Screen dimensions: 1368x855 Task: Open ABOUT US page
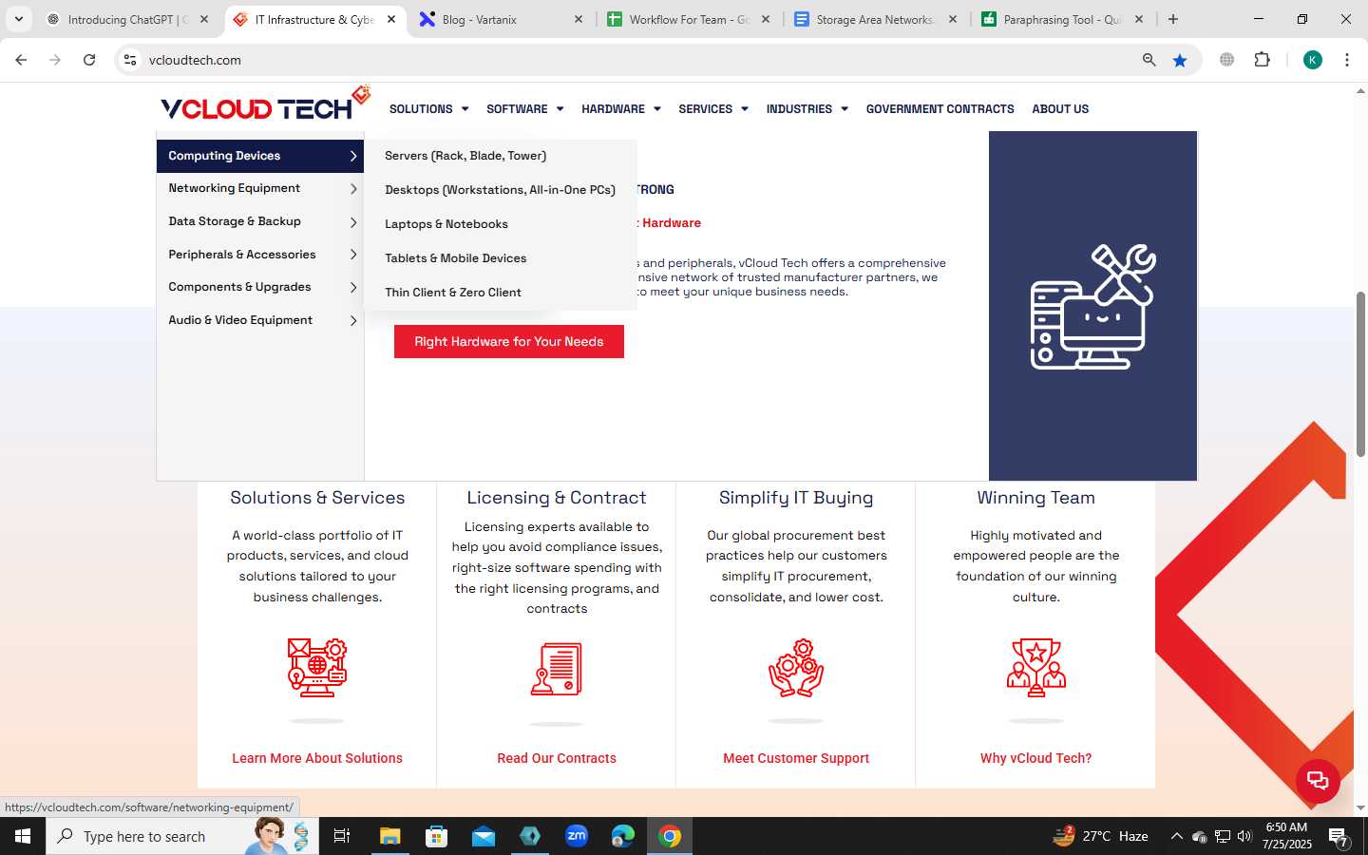tap(1060, 109)
